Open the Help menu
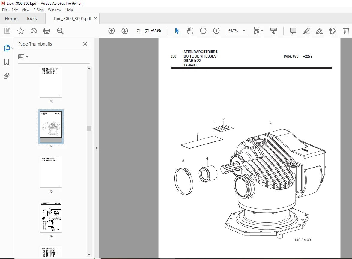 (69, 10)
